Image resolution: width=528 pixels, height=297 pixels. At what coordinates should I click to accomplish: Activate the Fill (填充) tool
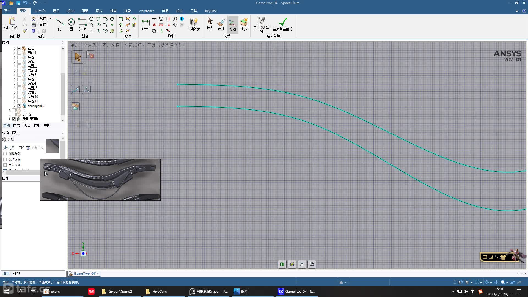click(244, 24)
